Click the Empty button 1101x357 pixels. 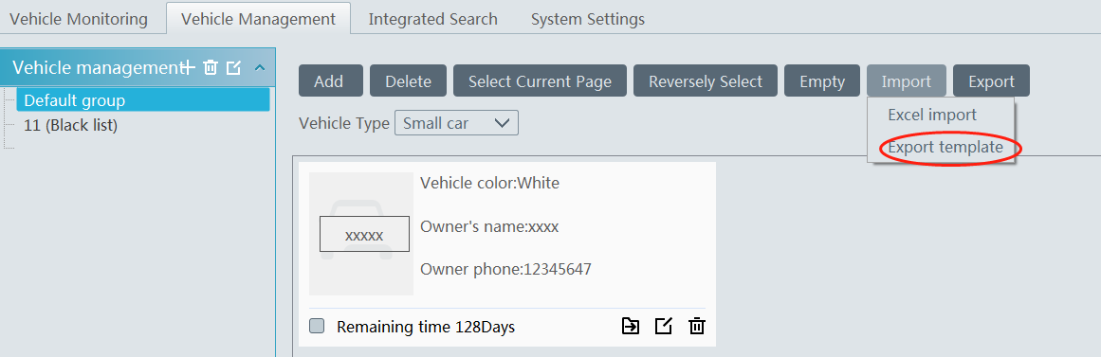[822, 81]
